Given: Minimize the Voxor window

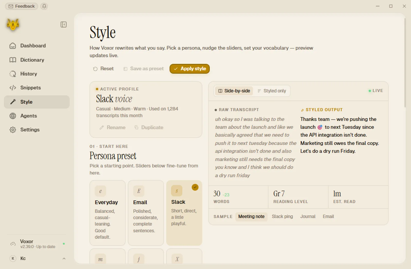Looking at the screenshot, I should [378, 6].
